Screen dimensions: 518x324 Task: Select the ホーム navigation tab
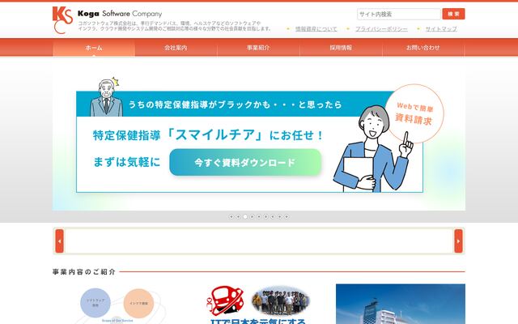94,48
